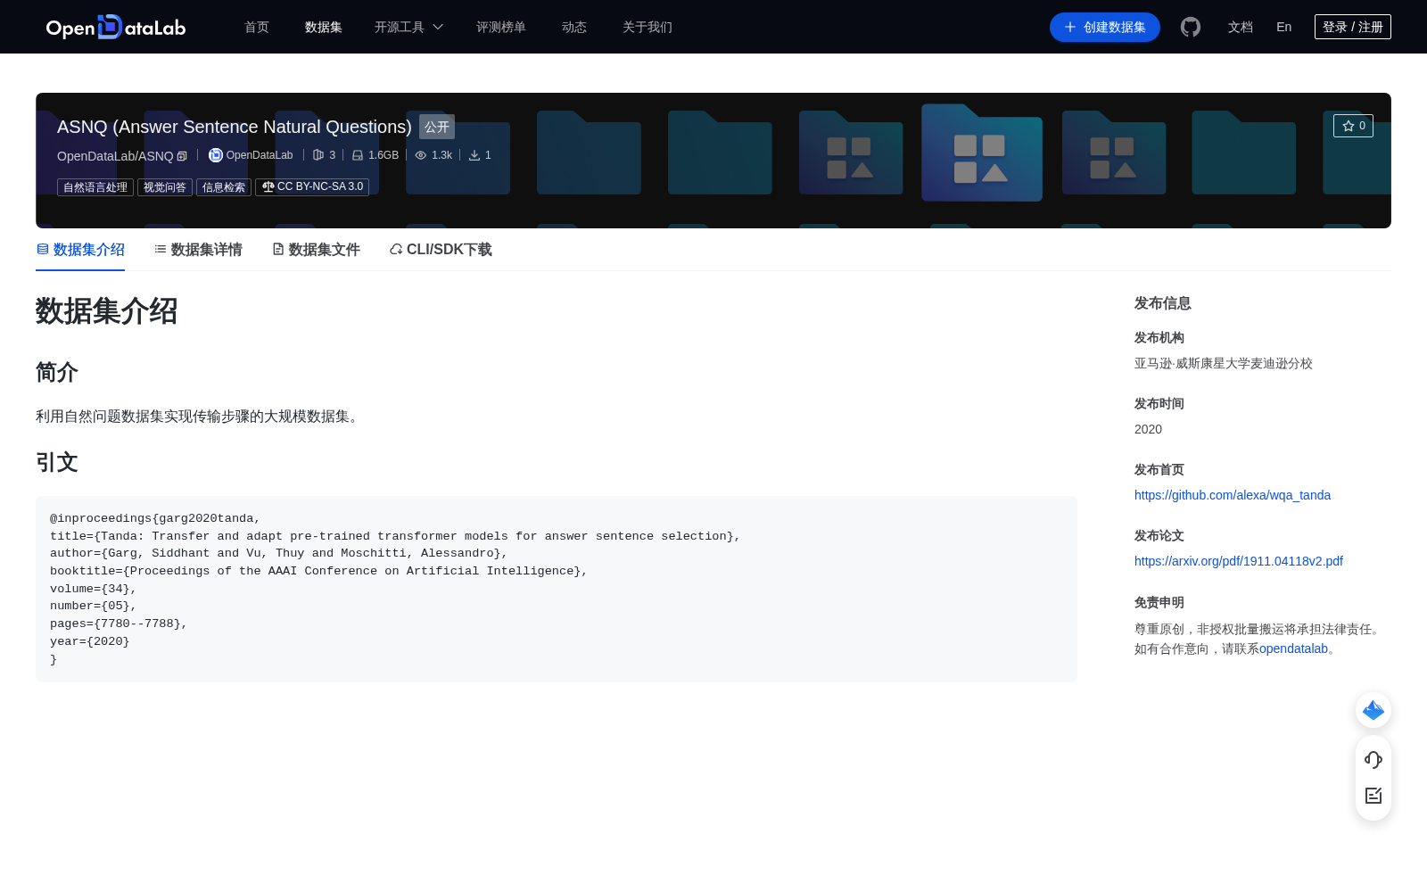Open the GitHub icon link
Viewport: 1427px width, 892px height.
pyautogui.click(x=1190, y=27)
